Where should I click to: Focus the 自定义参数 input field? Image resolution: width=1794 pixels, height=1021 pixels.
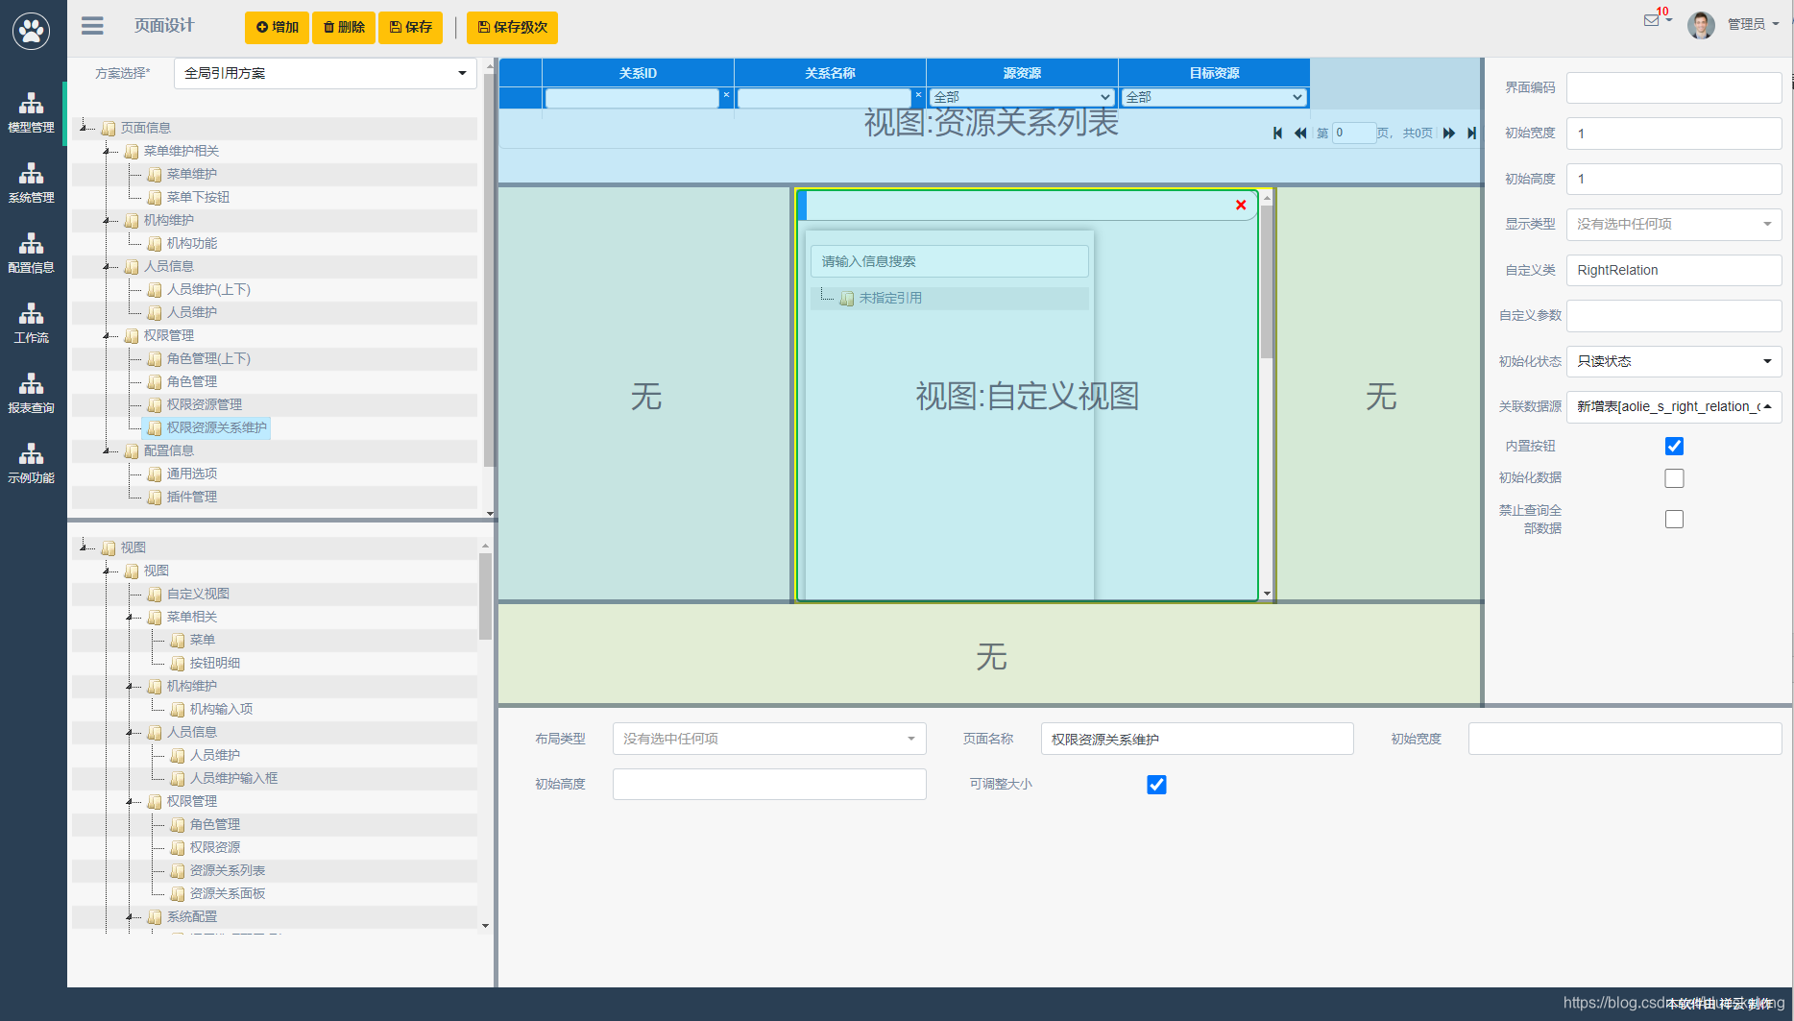pyautogui.click(x=1674, y=315)
